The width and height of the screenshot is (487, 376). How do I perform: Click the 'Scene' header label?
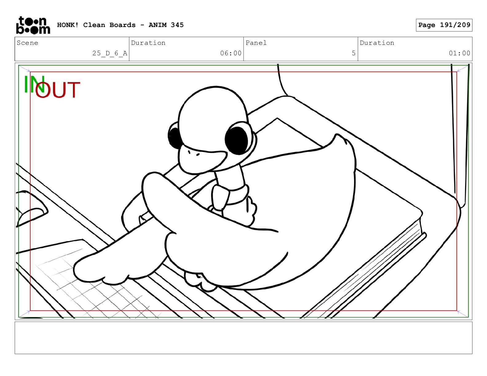pos(27,43)
